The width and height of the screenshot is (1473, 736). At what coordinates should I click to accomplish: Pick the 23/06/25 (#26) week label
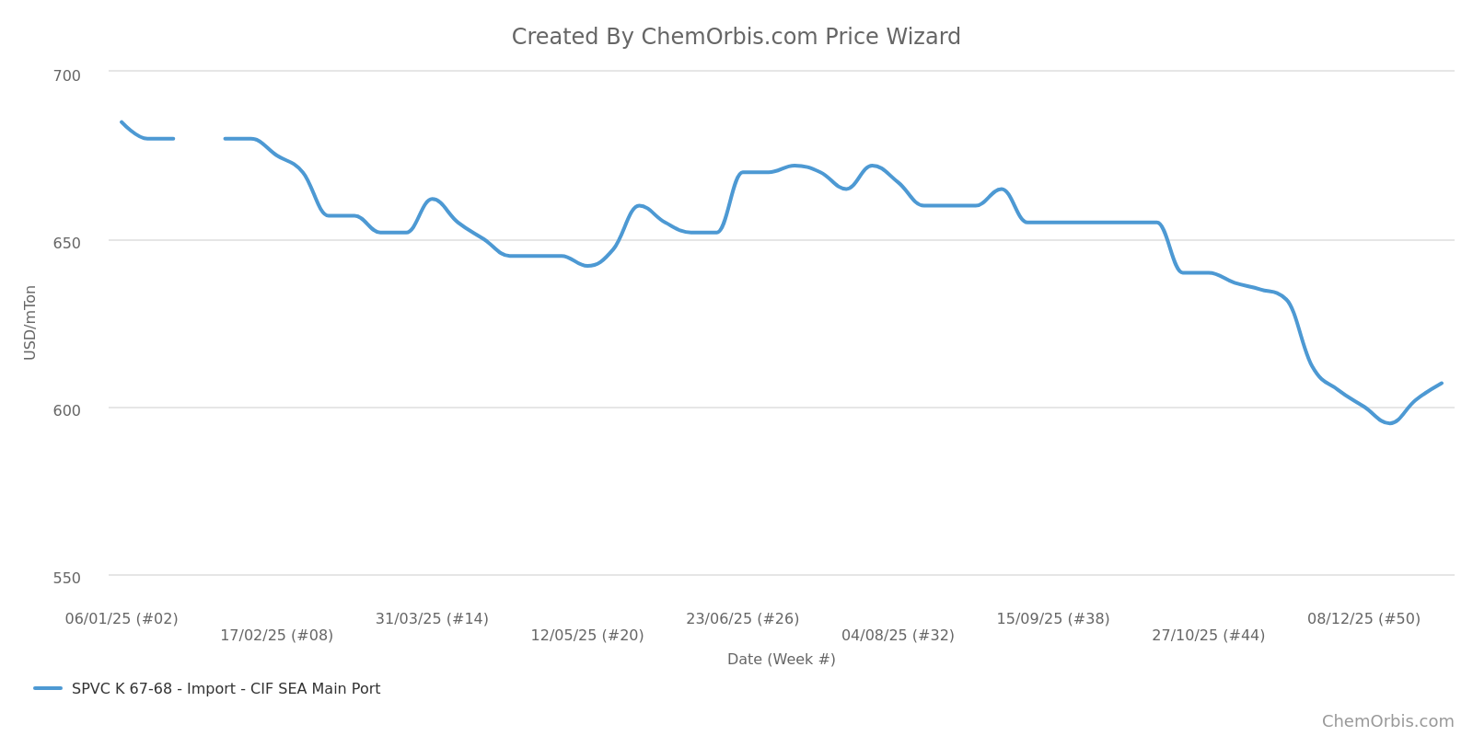tap(742, 619)
